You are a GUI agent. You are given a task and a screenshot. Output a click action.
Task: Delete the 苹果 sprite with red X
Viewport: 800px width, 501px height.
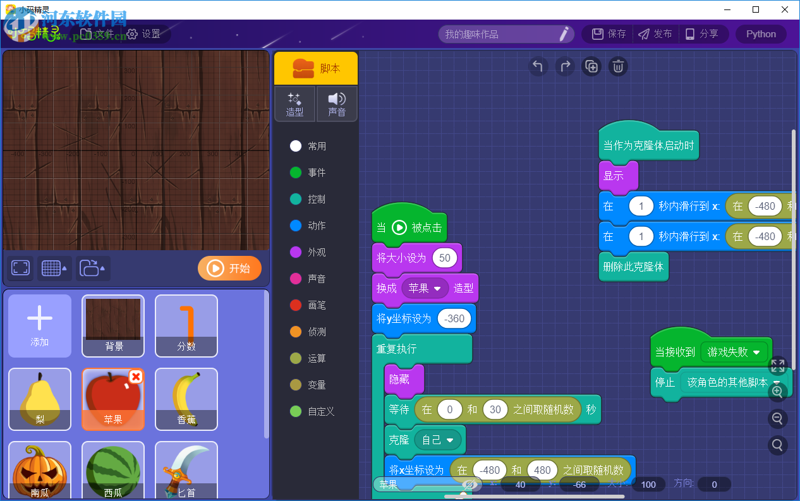pos(135,377)
